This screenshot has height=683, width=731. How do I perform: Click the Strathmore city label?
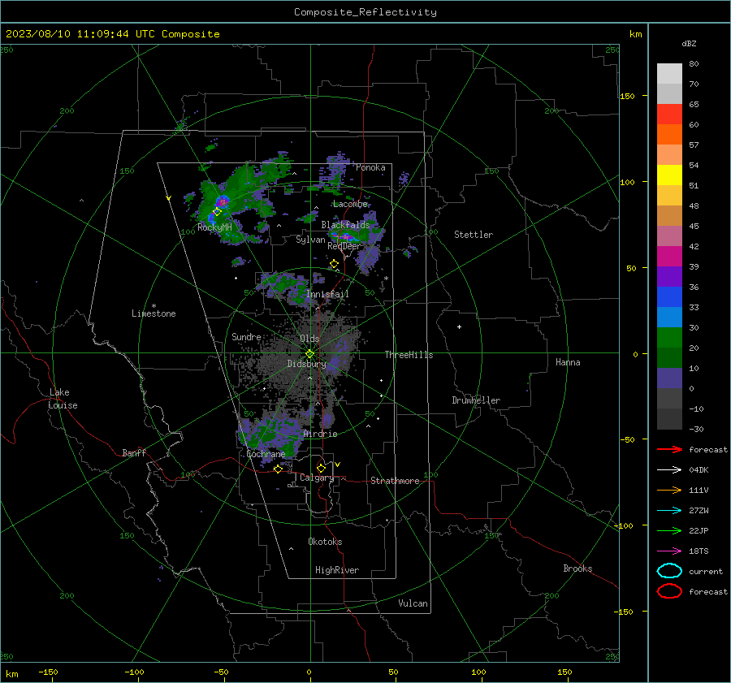[x=395, y=481]
